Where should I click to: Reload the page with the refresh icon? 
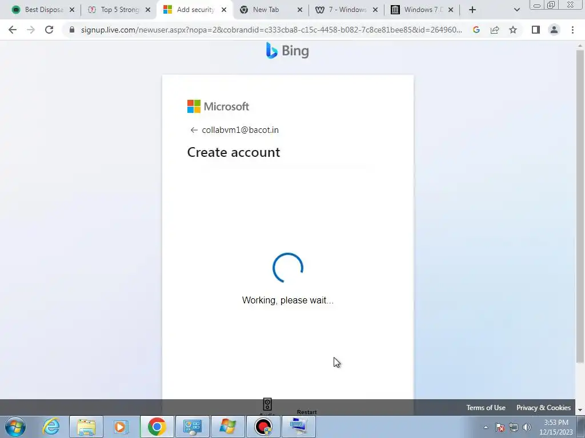pyautogui.click(x=49, y=30)
